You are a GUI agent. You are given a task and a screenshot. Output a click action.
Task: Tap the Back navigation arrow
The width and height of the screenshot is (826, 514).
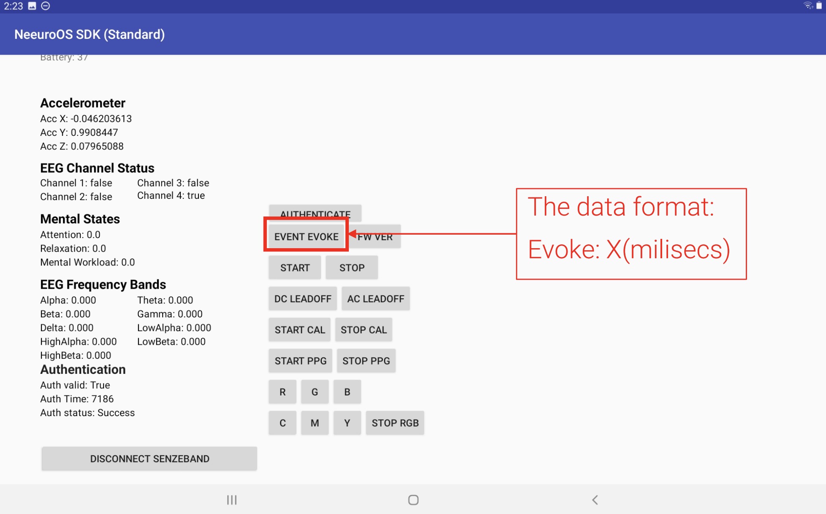point(595,500)
